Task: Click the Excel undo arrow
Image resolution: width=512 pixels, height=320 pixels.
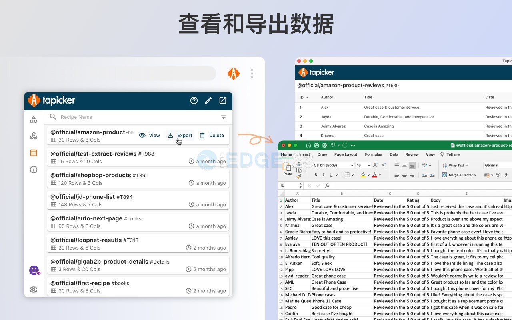Action: coord(332,145)
